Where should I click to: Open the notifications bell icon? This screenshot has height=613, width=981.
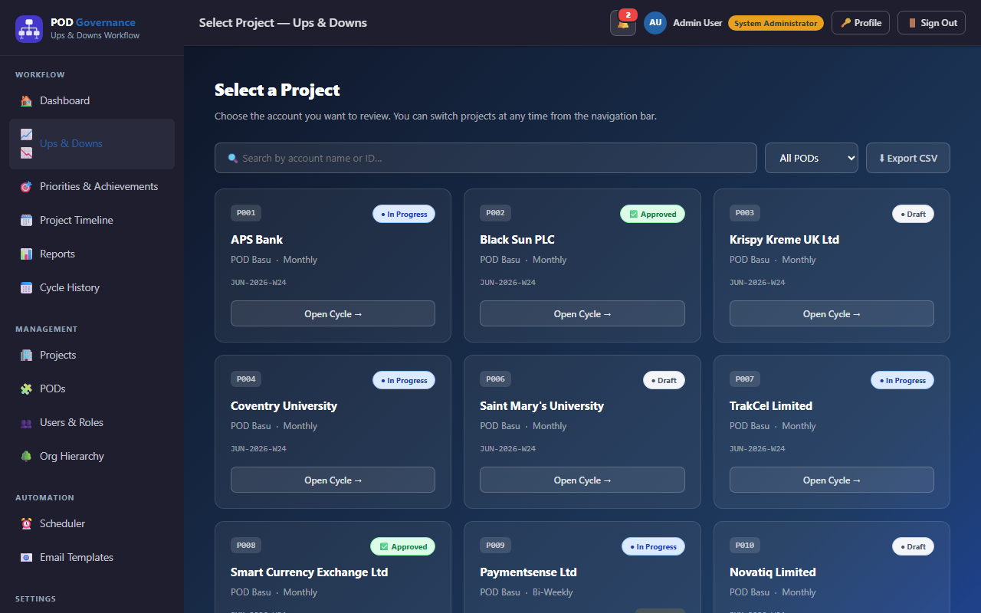[622, 24]
